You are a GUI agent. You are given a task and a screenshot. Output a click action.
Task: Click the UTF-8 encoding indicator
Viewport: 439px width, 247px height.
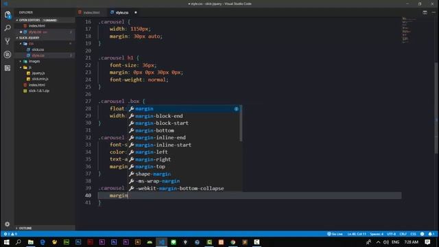point(391,234)
